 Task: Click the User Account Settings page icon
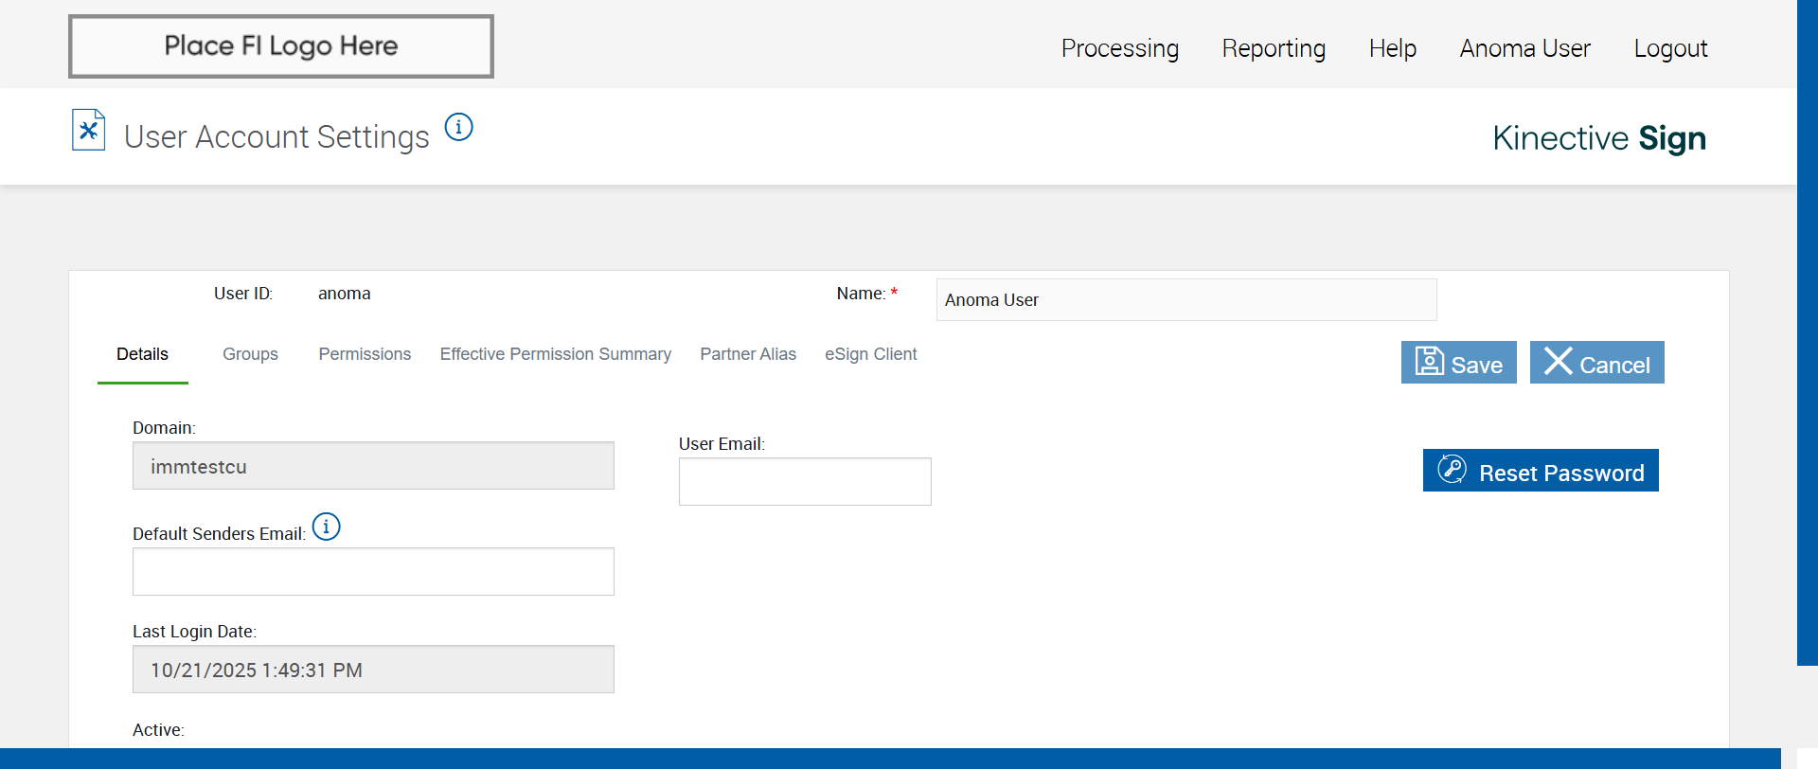(x=88, y=131)
